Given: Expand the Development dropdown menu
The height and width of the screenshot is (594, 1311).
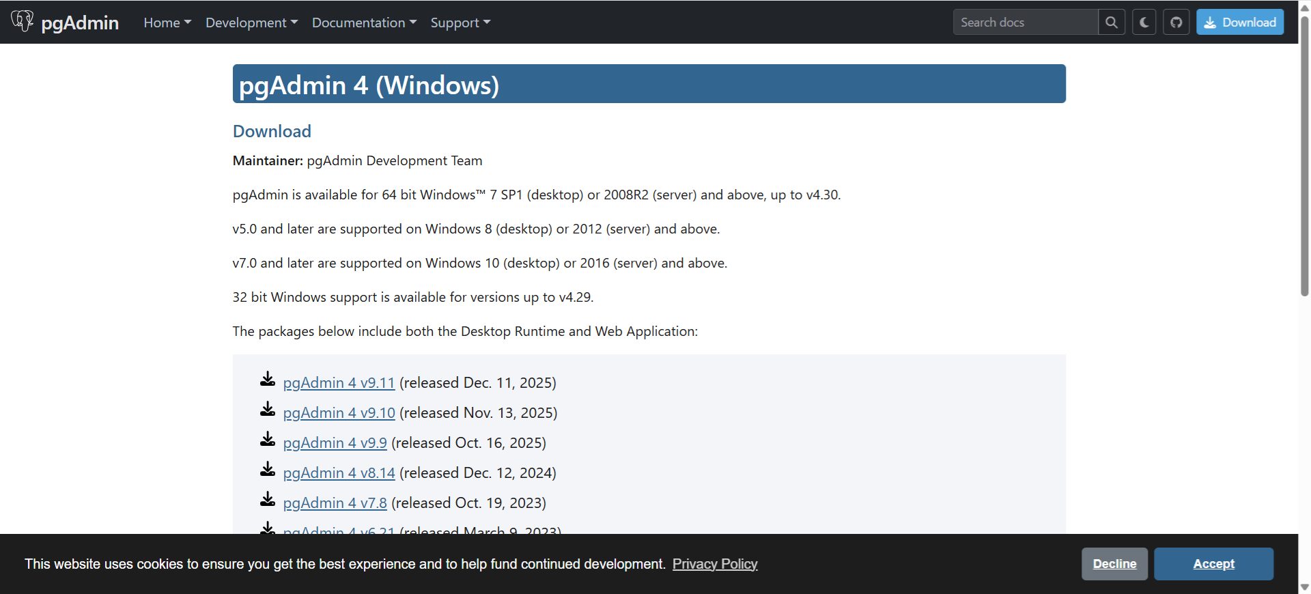Looking at the screenshot, I should 251,23.
